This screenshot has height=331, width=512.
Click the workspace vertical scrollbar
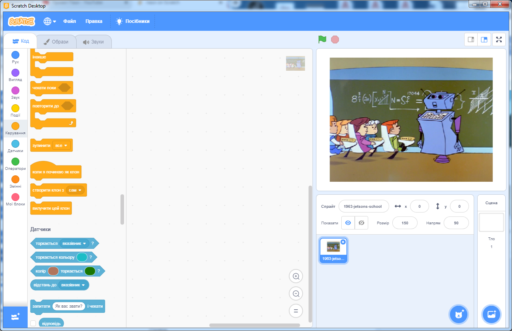(x=310, y=254)
